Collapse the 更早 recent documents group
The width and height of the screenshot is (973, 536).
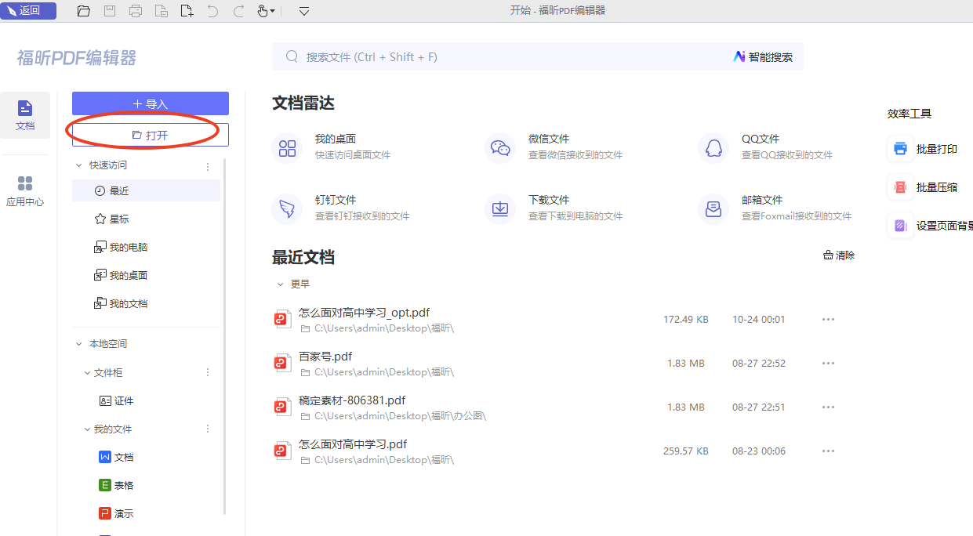point(281,284)
